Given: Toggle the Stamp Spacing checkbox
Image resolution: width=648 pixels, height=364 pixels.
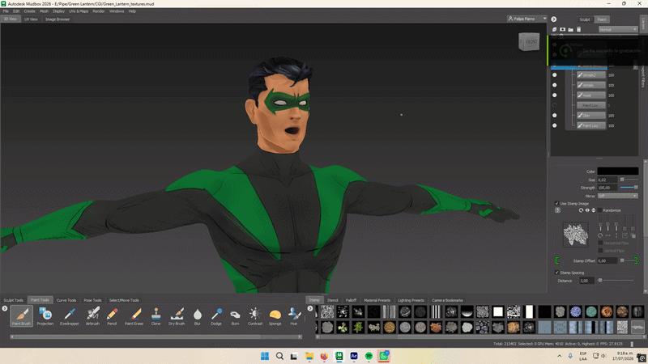Looking at the screenshot, I should coord(556,273).
